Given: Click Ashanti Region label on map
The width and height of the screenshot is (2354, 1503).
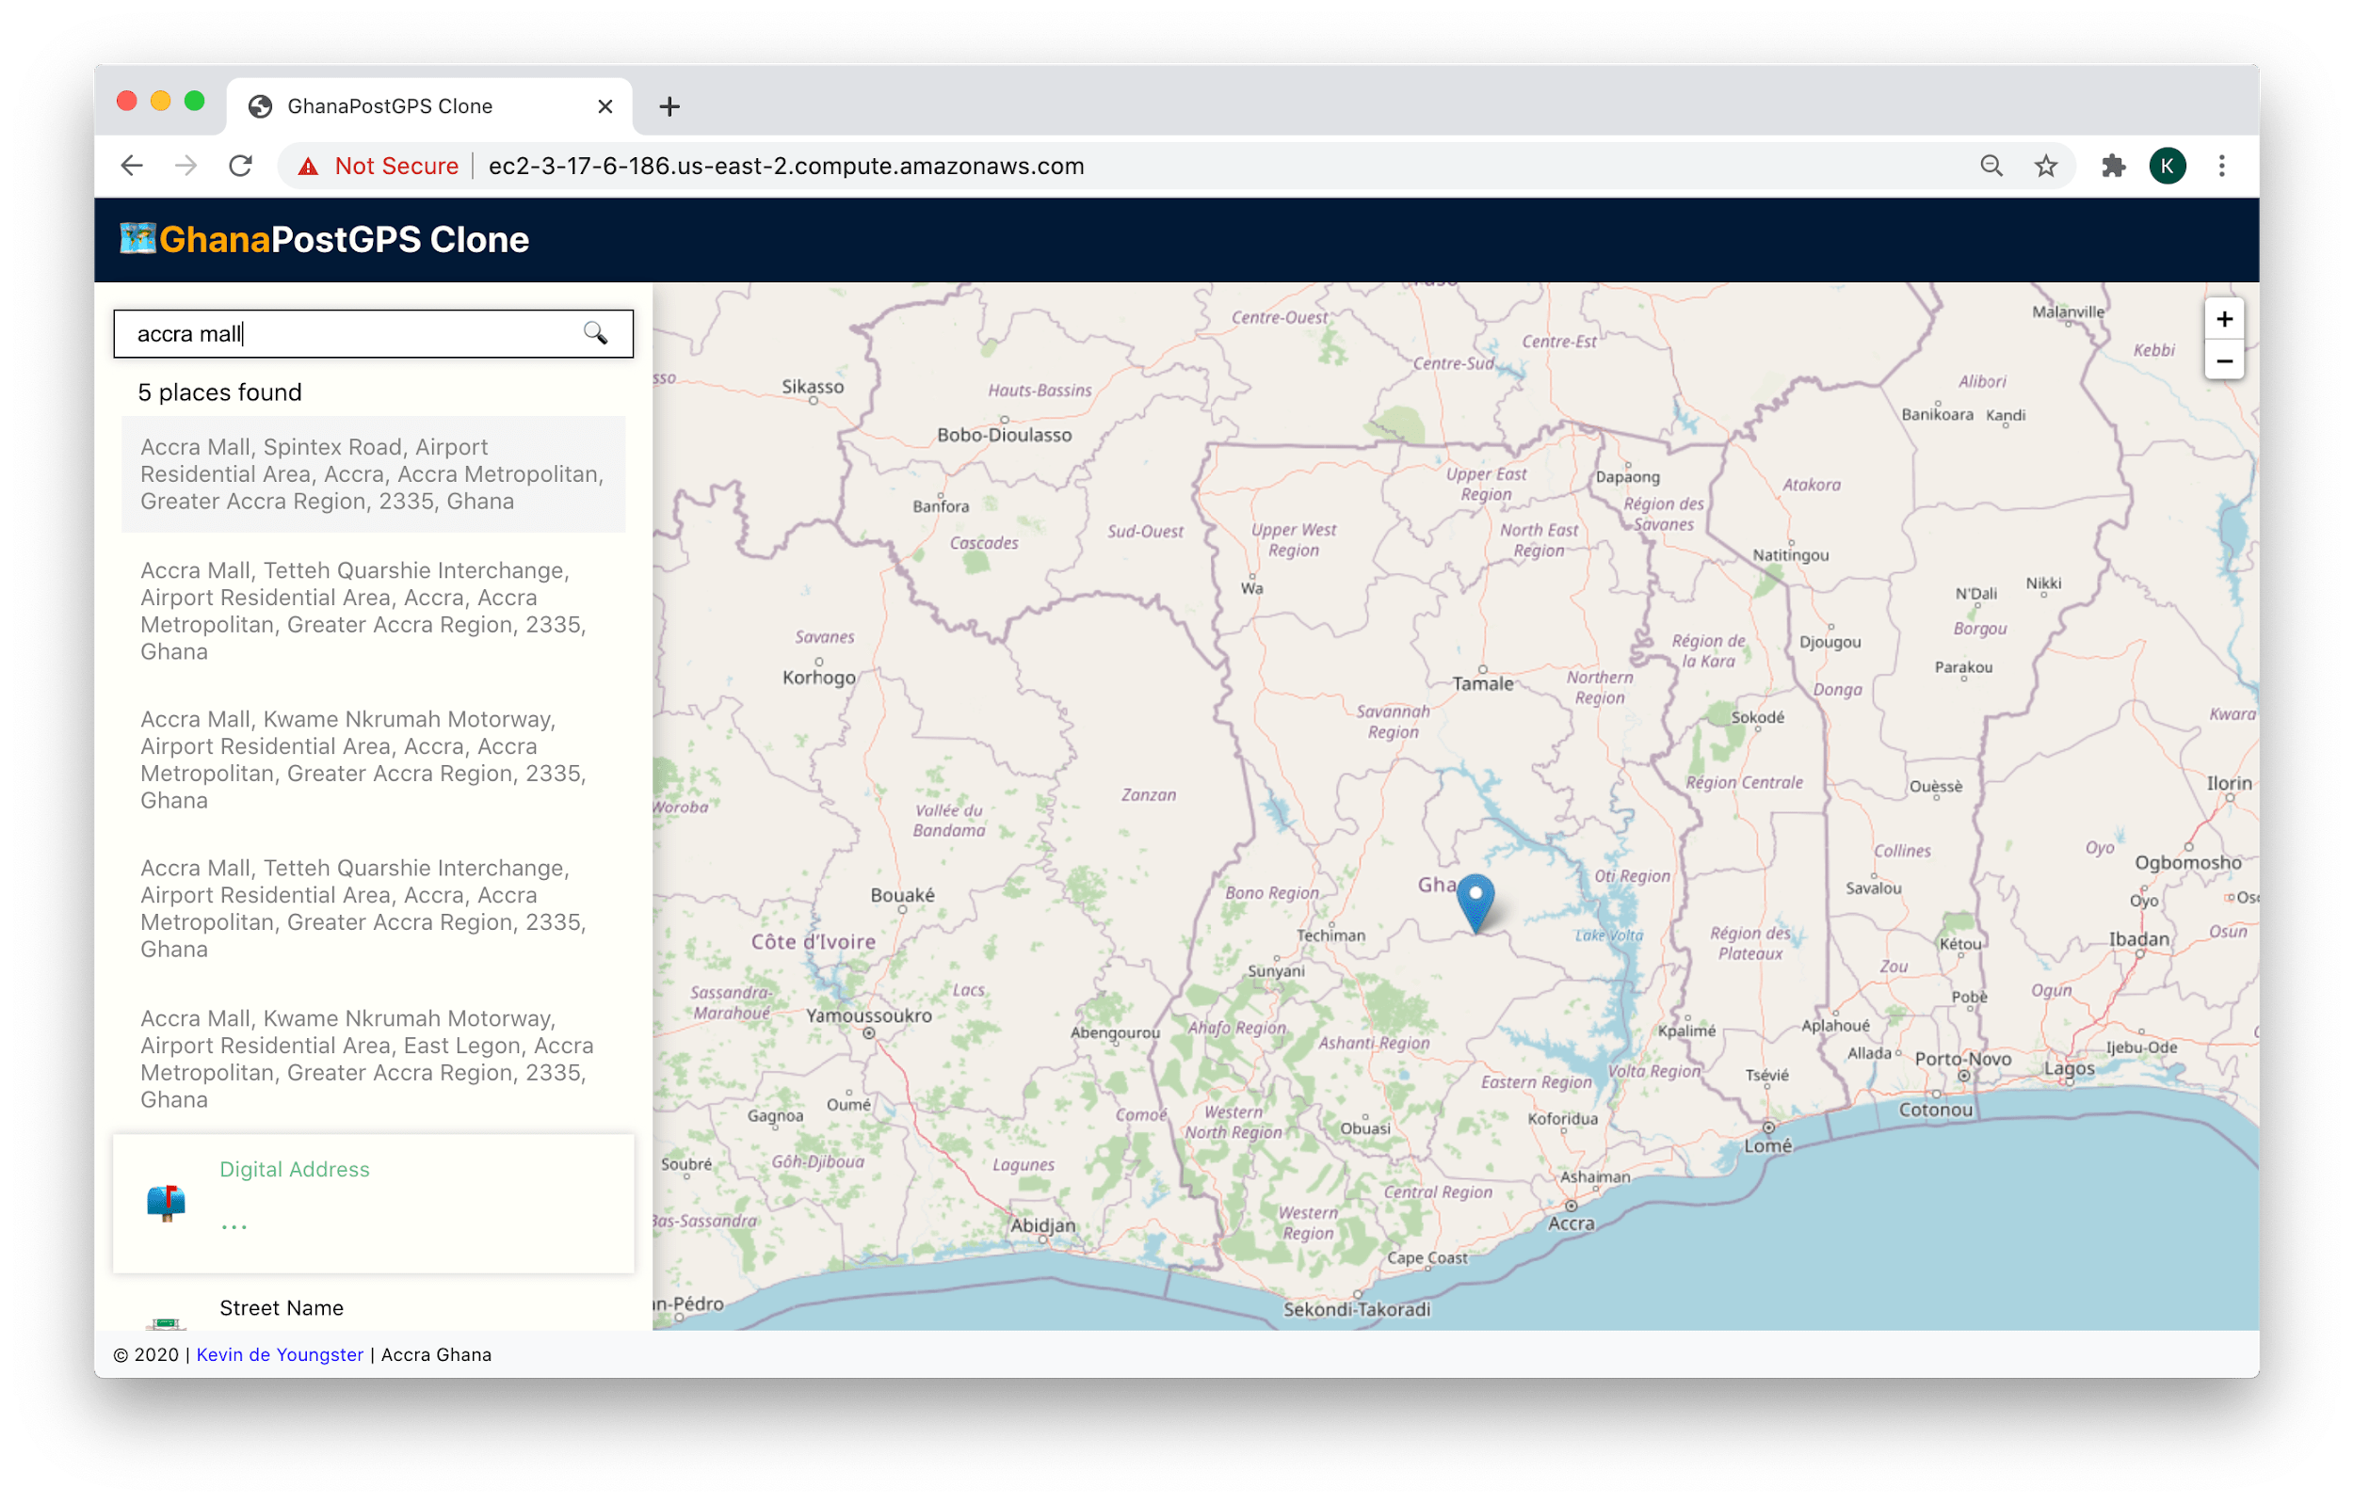Looking at the screenshot, I should coord(1373,1042).
